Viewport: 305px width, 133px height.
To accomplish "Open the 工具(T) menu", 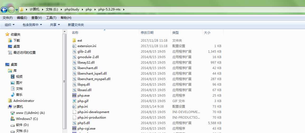I will (x=51, y=18).
